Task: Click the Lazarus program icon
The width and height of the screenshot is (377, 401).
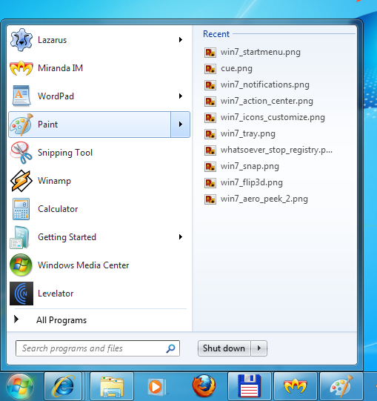Action: [21, 40]
